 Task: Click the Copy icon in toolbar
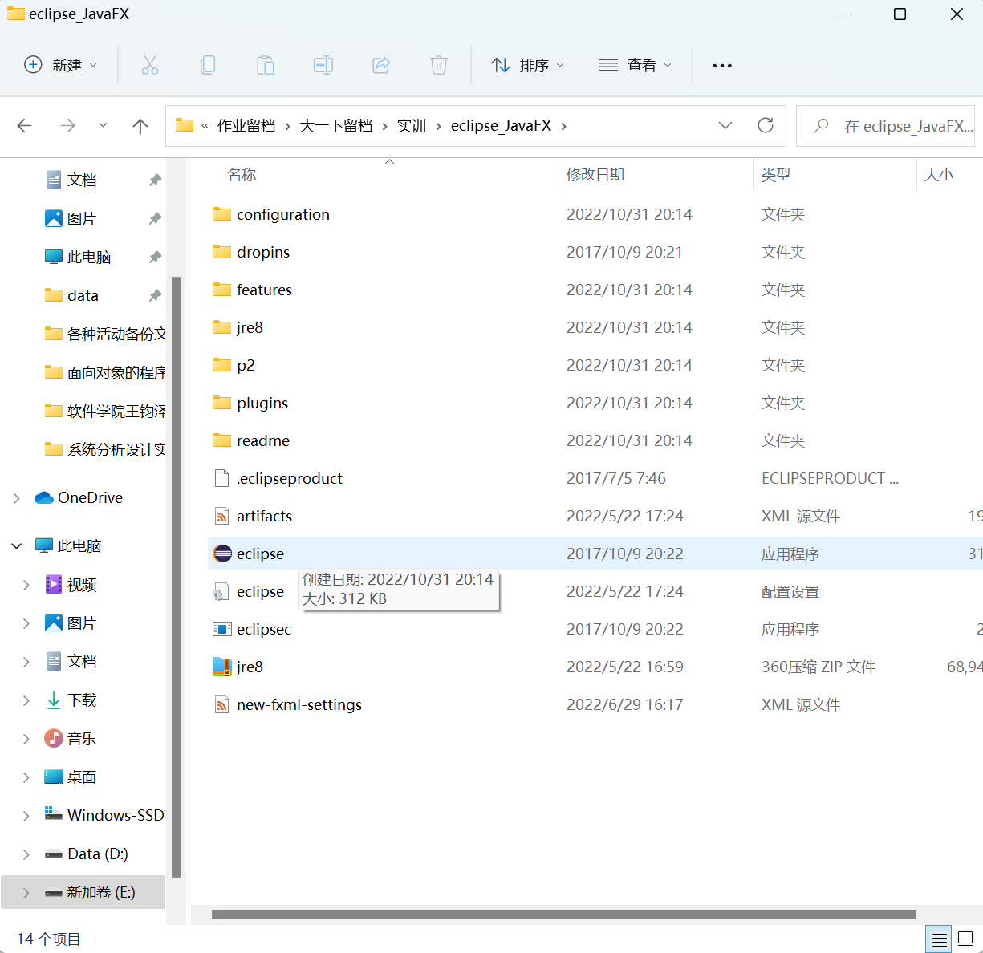coord(208,65)
